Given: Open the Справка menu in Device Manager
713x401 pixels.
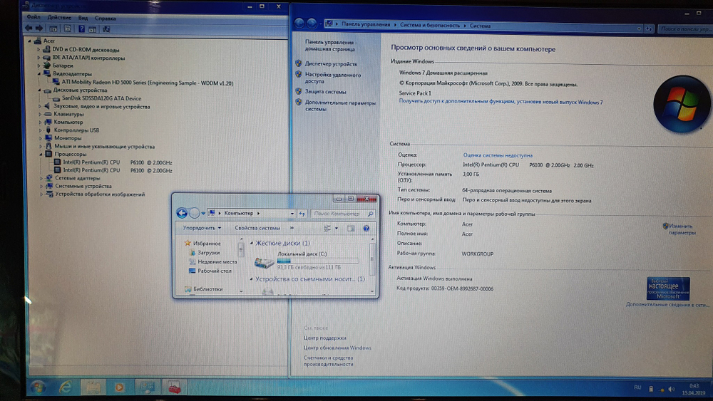Looking at the screenshot, I should pos(106,17).
